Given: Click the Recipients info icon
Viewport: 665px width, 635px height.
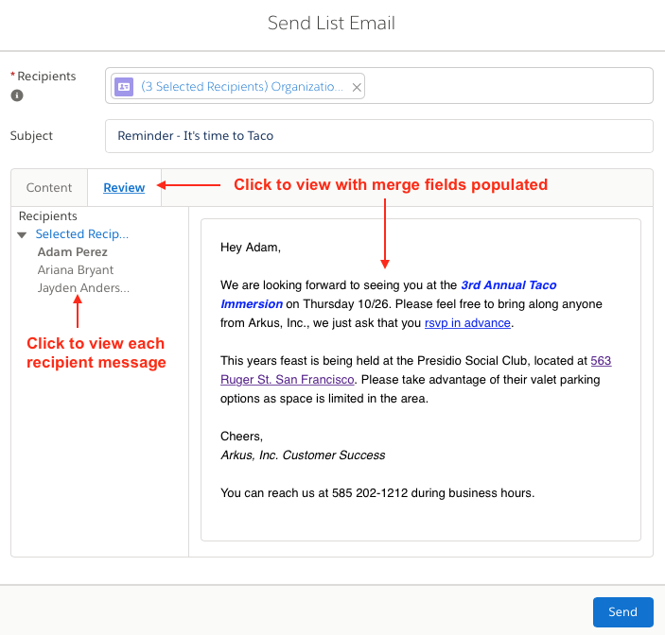Looking at the screenshot, I should (x=17, y=95).
